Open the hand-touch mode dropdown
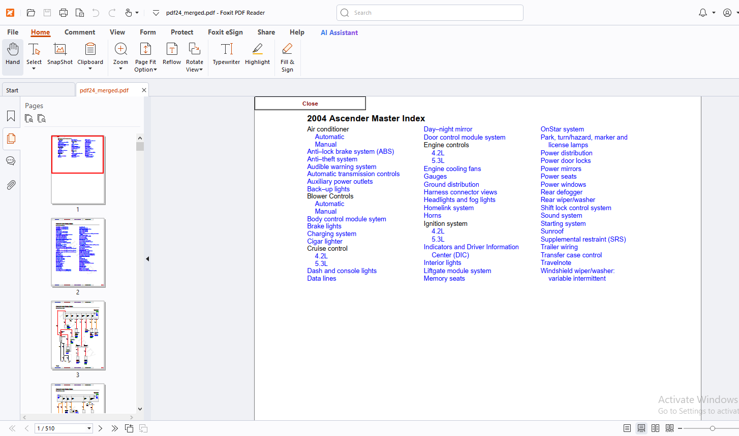Image resolution: width=739 pixels, height=436 pixels. click(x=137, y=13)
